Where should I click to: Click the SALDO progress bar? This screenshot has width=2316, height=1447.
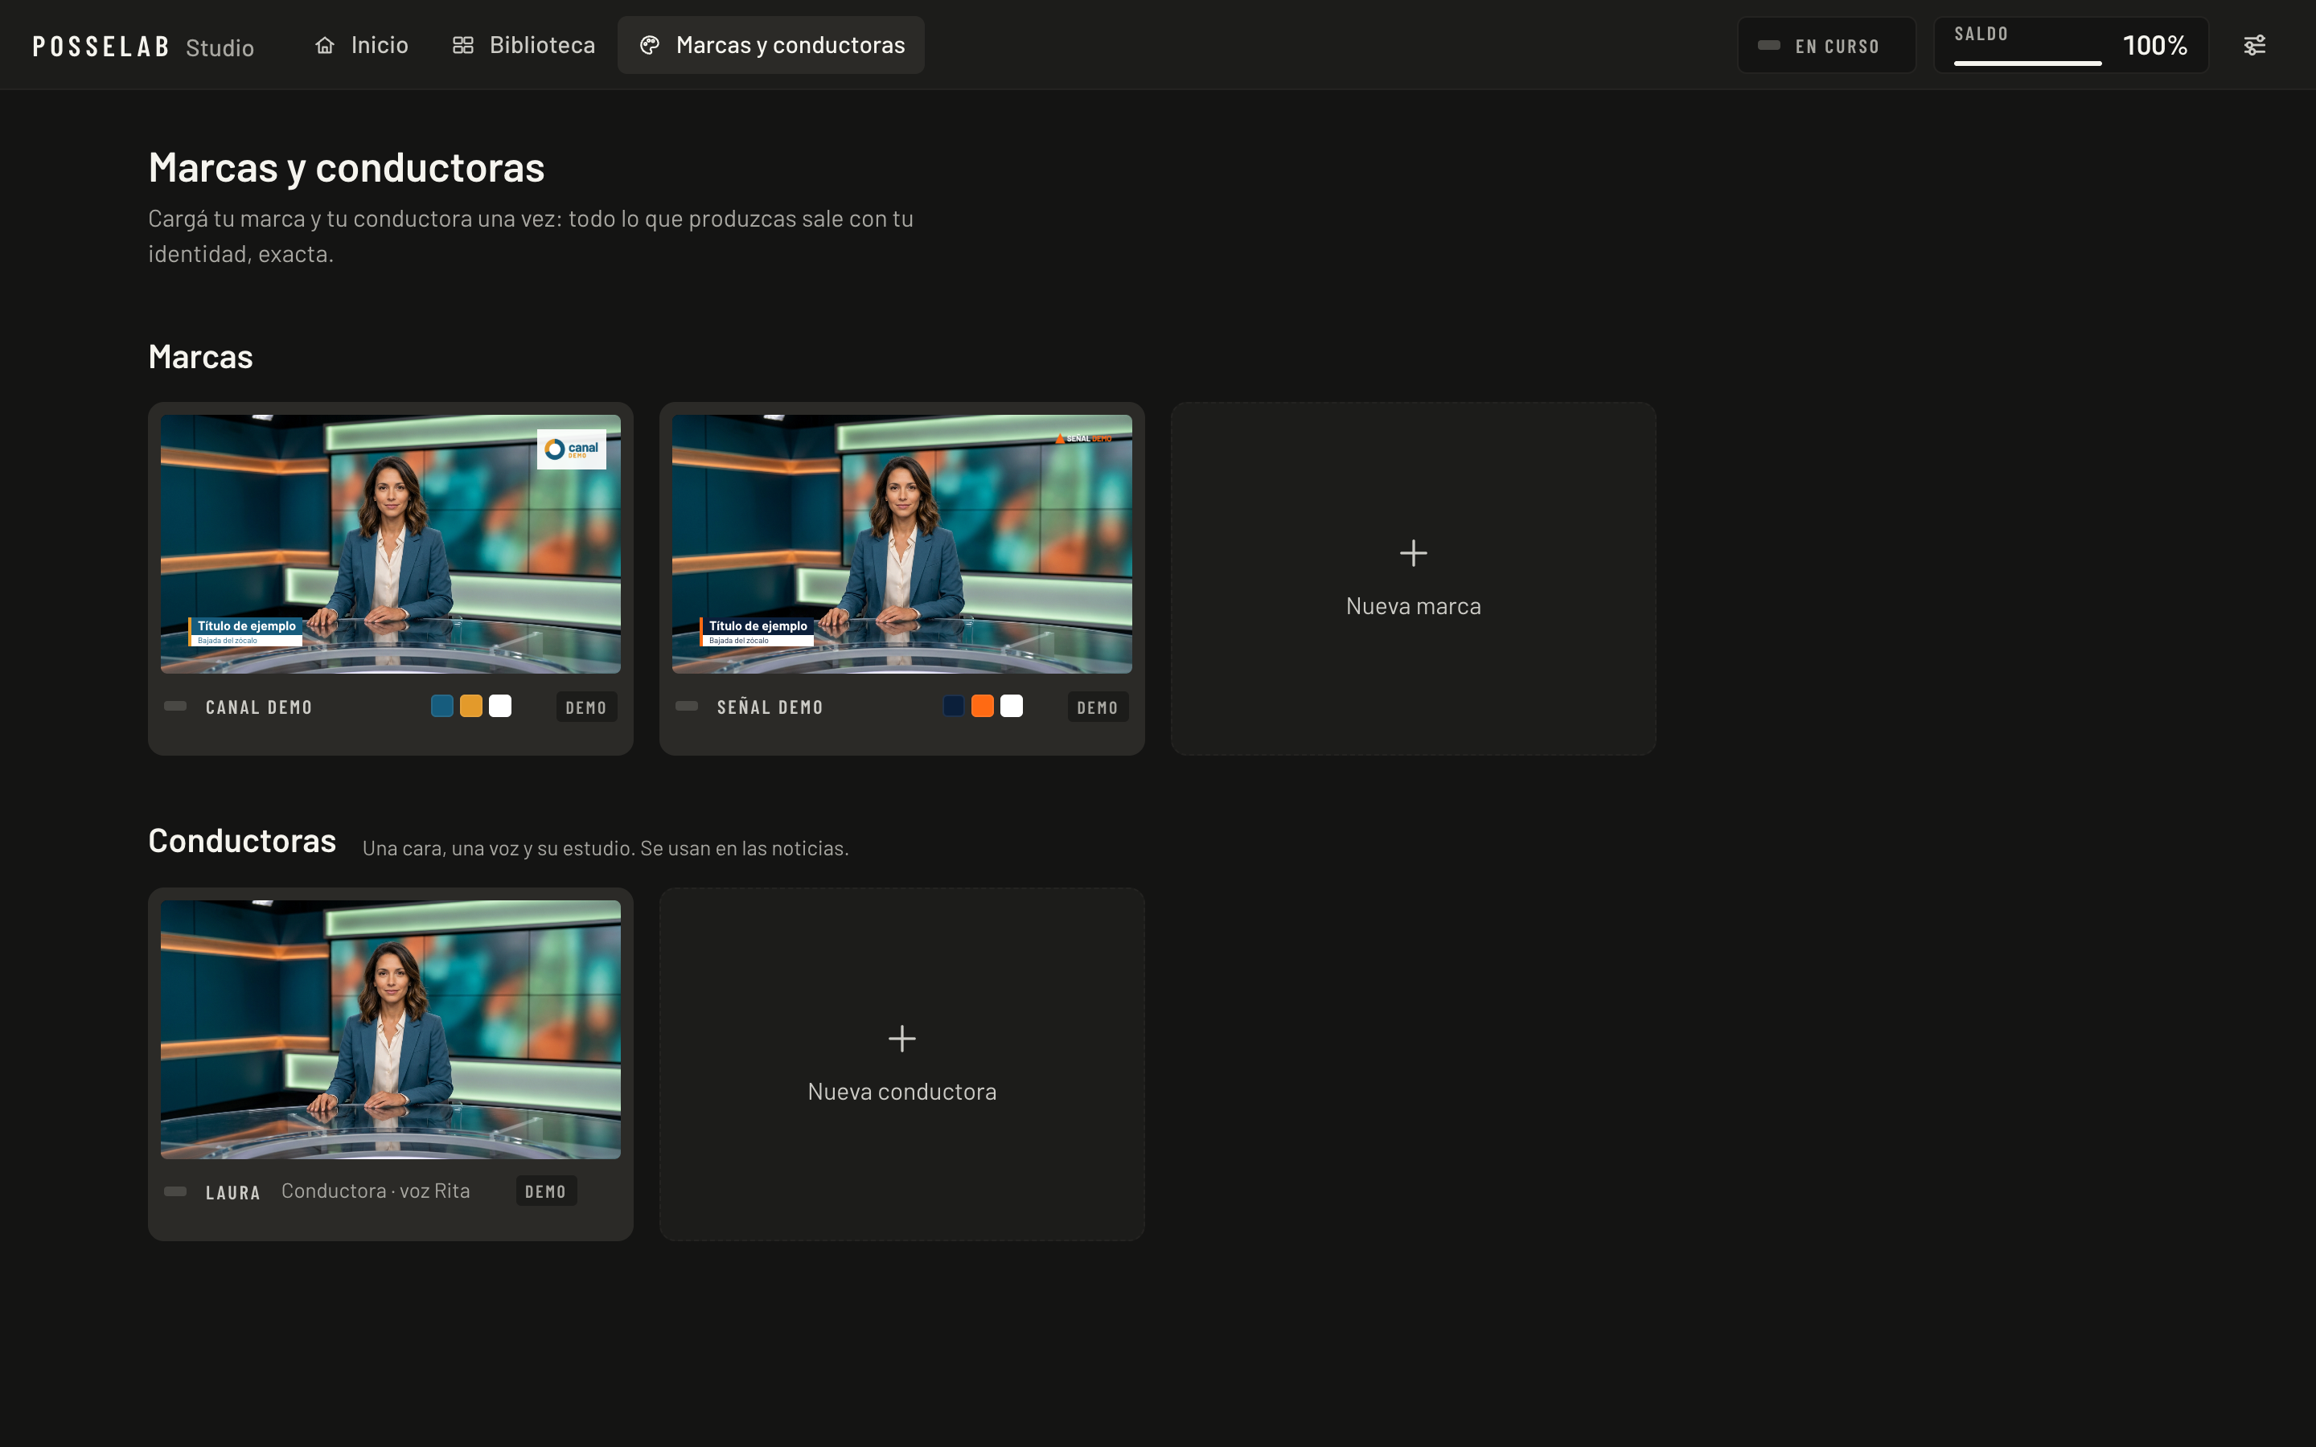(2027, 64)
